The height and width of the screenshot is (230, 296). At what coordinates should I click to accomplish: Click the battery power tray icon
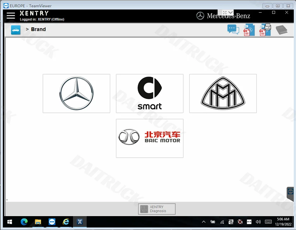[x=213, y=222]
